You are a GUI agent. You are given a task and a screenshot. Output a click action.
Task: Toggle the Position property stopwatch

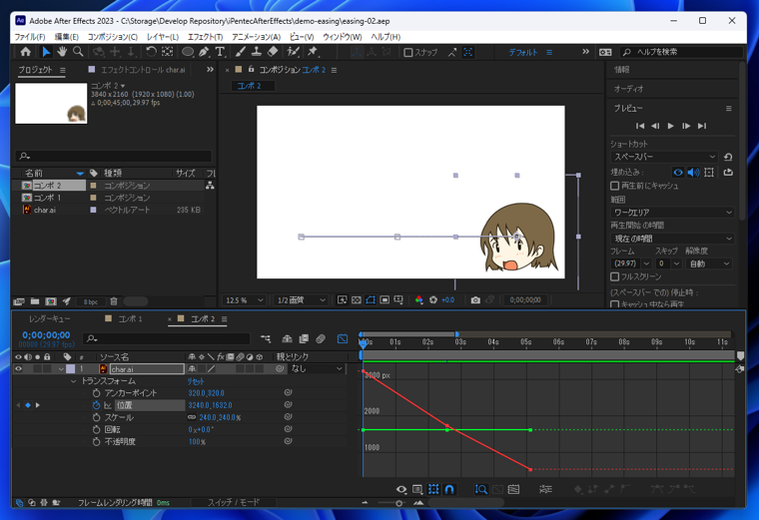coord(96,405)
